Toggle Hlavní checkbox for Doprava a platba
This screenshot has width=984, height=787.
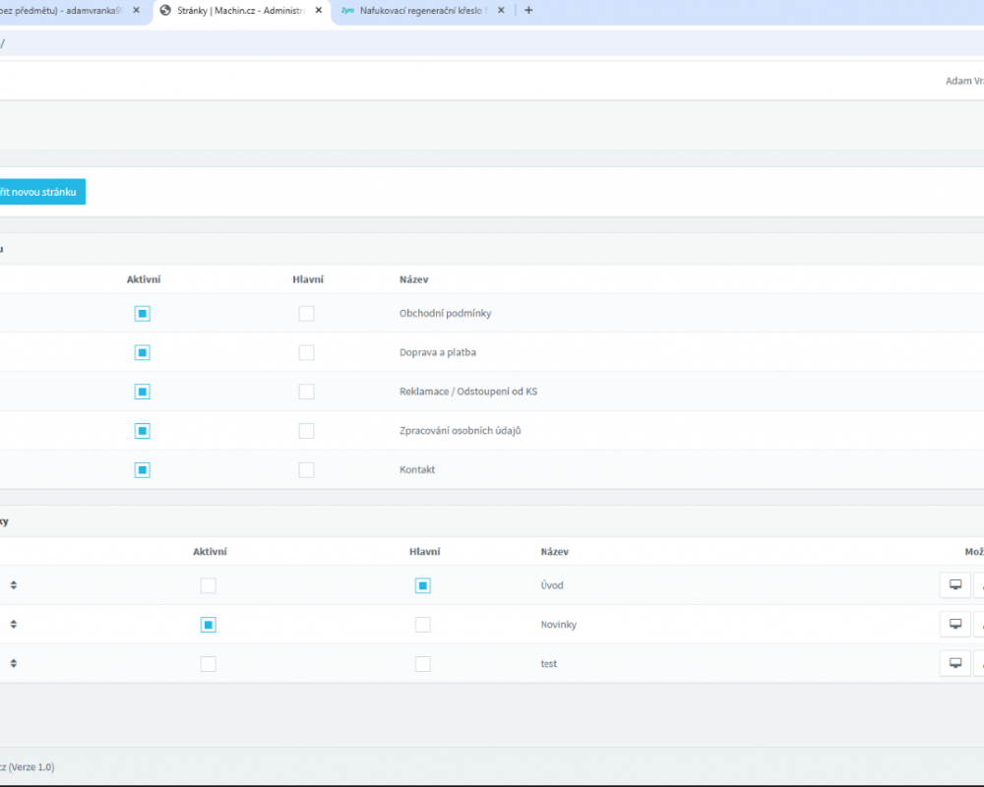coord(306,353)
